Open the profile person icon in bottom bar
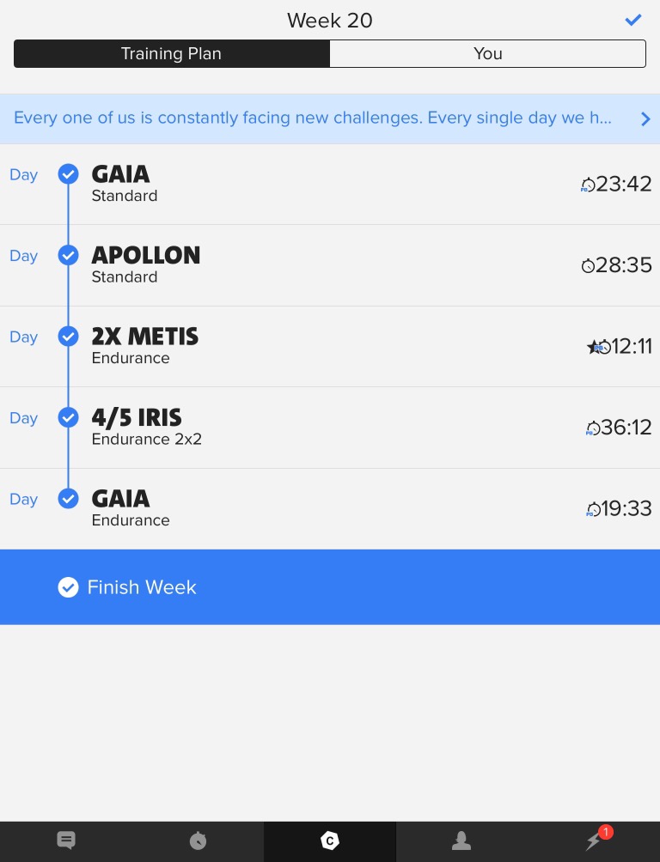Image resolution: width=660 pixels, height=862 pixels. [461, 841]
